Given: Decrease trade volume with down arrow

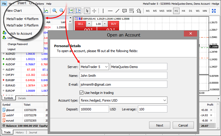Looking at the screenshot, I should [89, 24].
